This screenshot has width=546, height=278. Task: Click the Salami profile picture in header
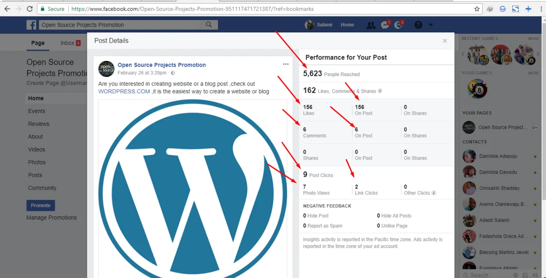click(x=309, y=25)
